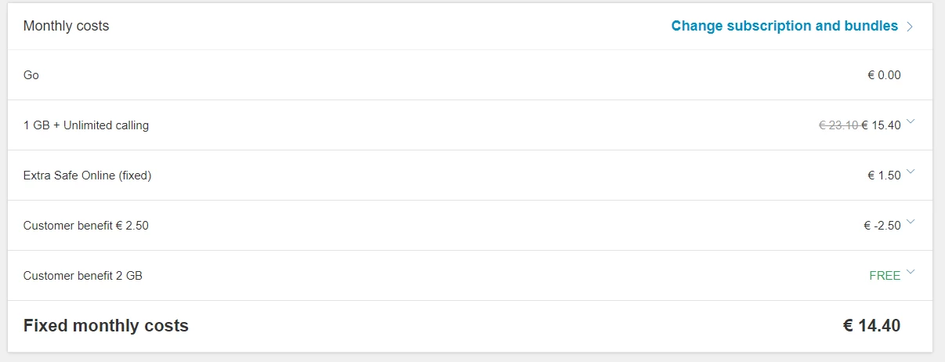Click the 1 GB + Unlimited calling label
The image size is (945, 362).
point(86,125)
